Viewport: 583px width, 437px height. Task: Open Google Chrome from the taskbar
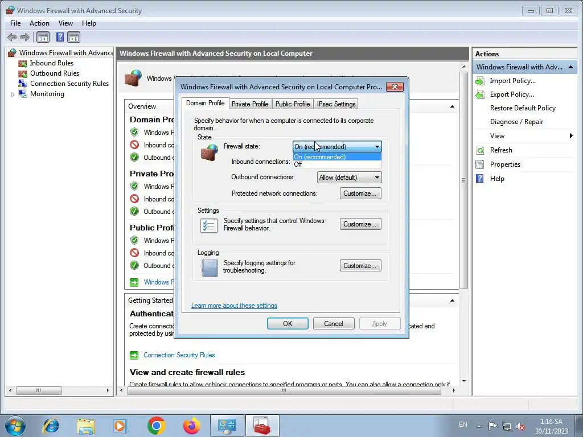(x=156, y=426)
